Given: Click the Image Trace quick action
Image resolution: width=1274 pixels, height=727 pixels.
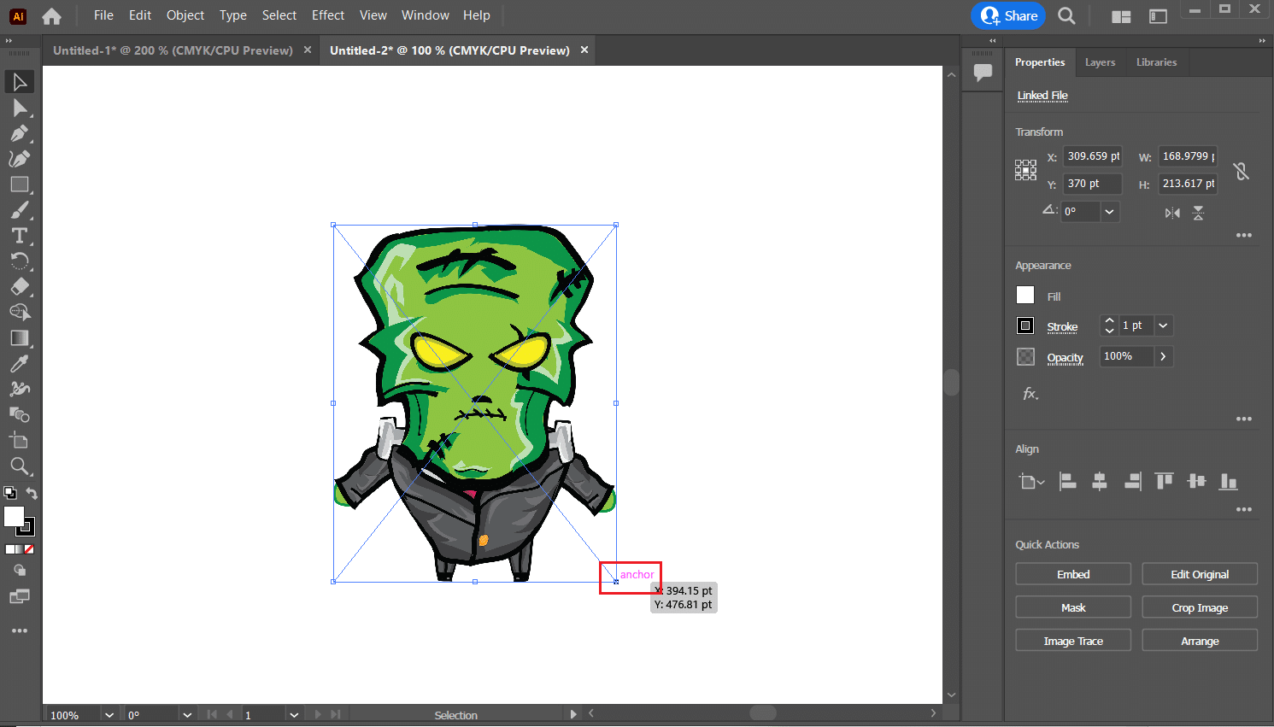Looking at the screenshot, I should tap(1072, 640).
